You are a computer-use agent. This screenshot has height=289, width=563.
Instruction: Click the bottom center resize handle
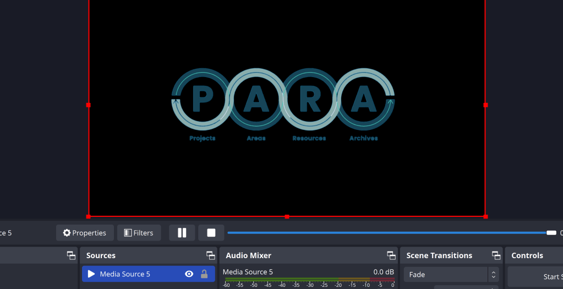287,216
